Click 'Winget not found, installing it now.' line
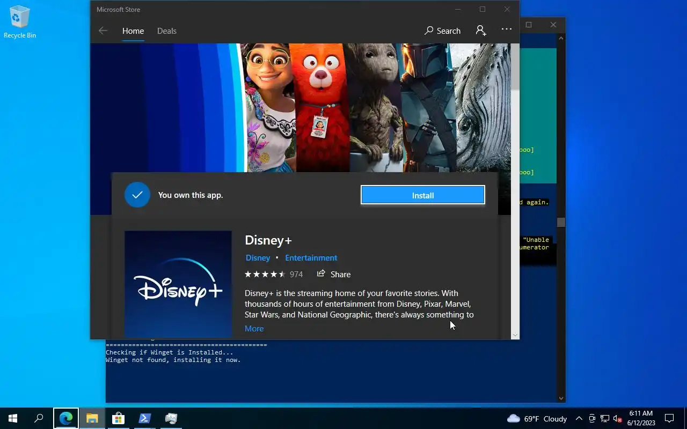 point(173,360)
